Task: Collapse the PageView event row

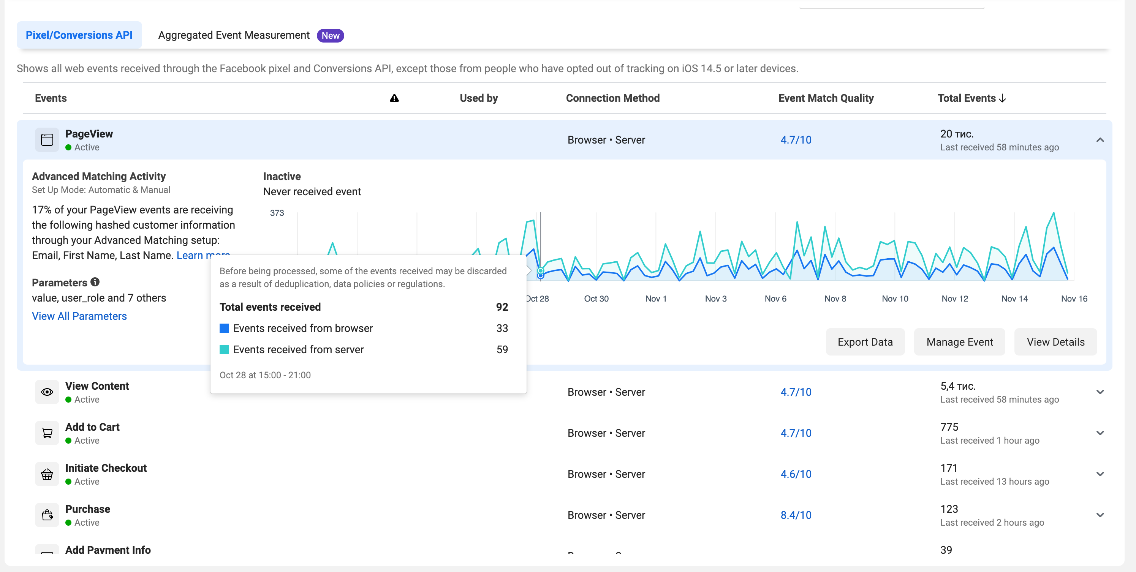Action: tap(1100, 140)
